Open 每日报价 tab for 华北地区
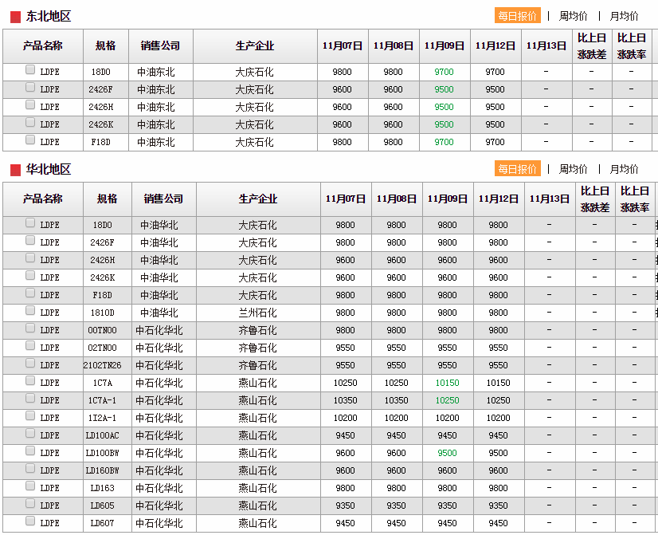The image size is (658, 535). tap(518, 169)
